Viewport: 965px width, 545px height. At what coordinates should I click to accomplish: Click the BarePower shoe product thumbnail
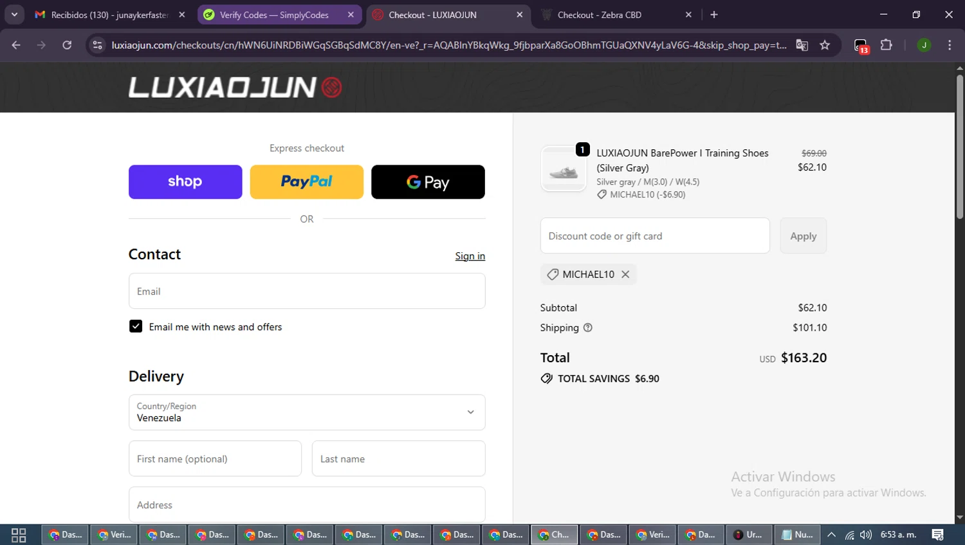pyautogui.click(x=564, y=169)
